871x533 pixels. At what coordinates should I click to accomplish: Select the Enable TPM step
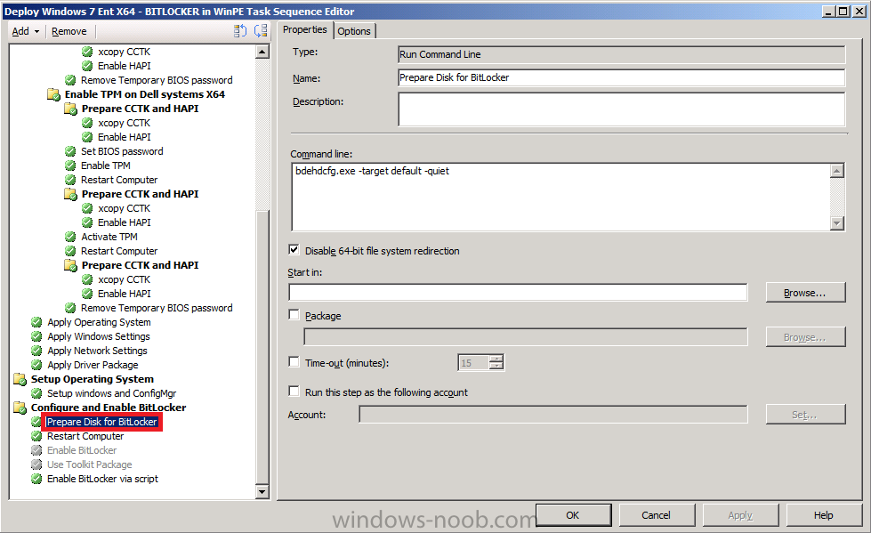pos(106,166)
